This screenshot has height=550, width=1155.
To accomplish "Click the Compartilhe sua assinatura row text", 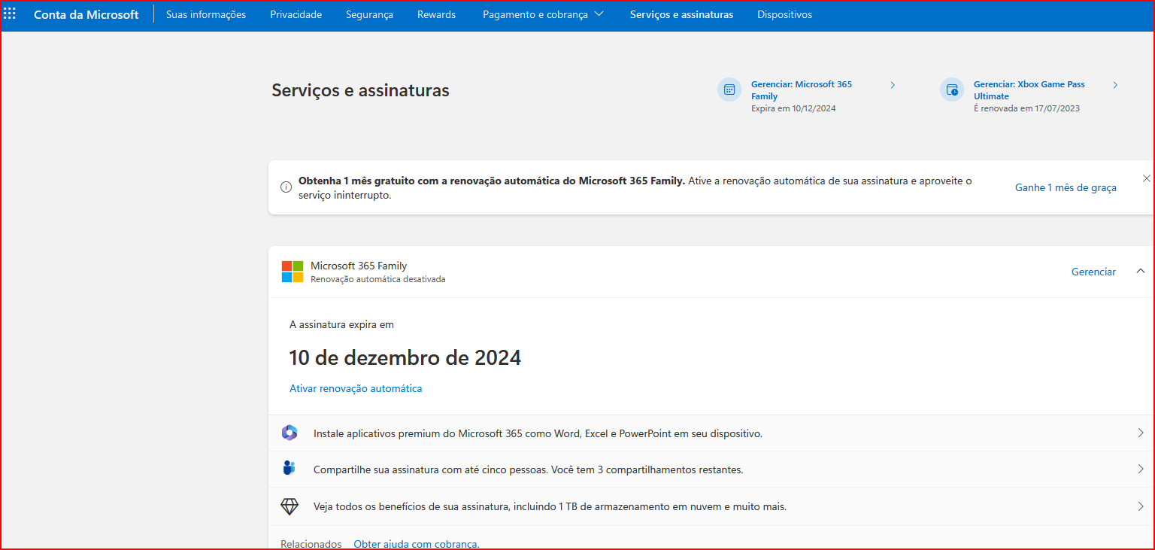I will (528, 469).
